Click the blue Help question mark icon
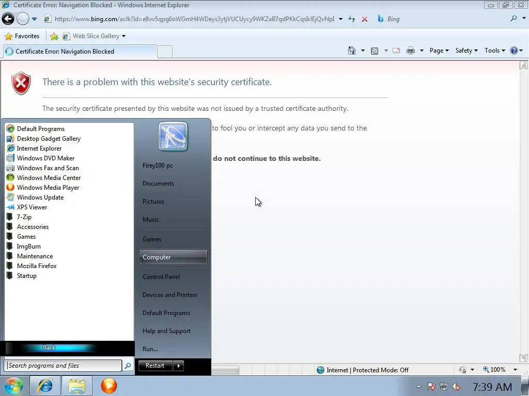This screenshot has width=529, height=396. tap(514, 51)
